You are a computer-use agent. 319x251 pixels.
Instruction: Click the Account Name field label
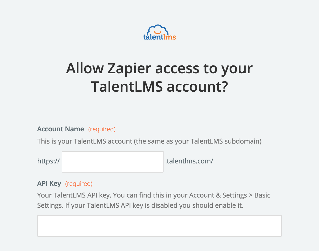click(x=61, y=129)
